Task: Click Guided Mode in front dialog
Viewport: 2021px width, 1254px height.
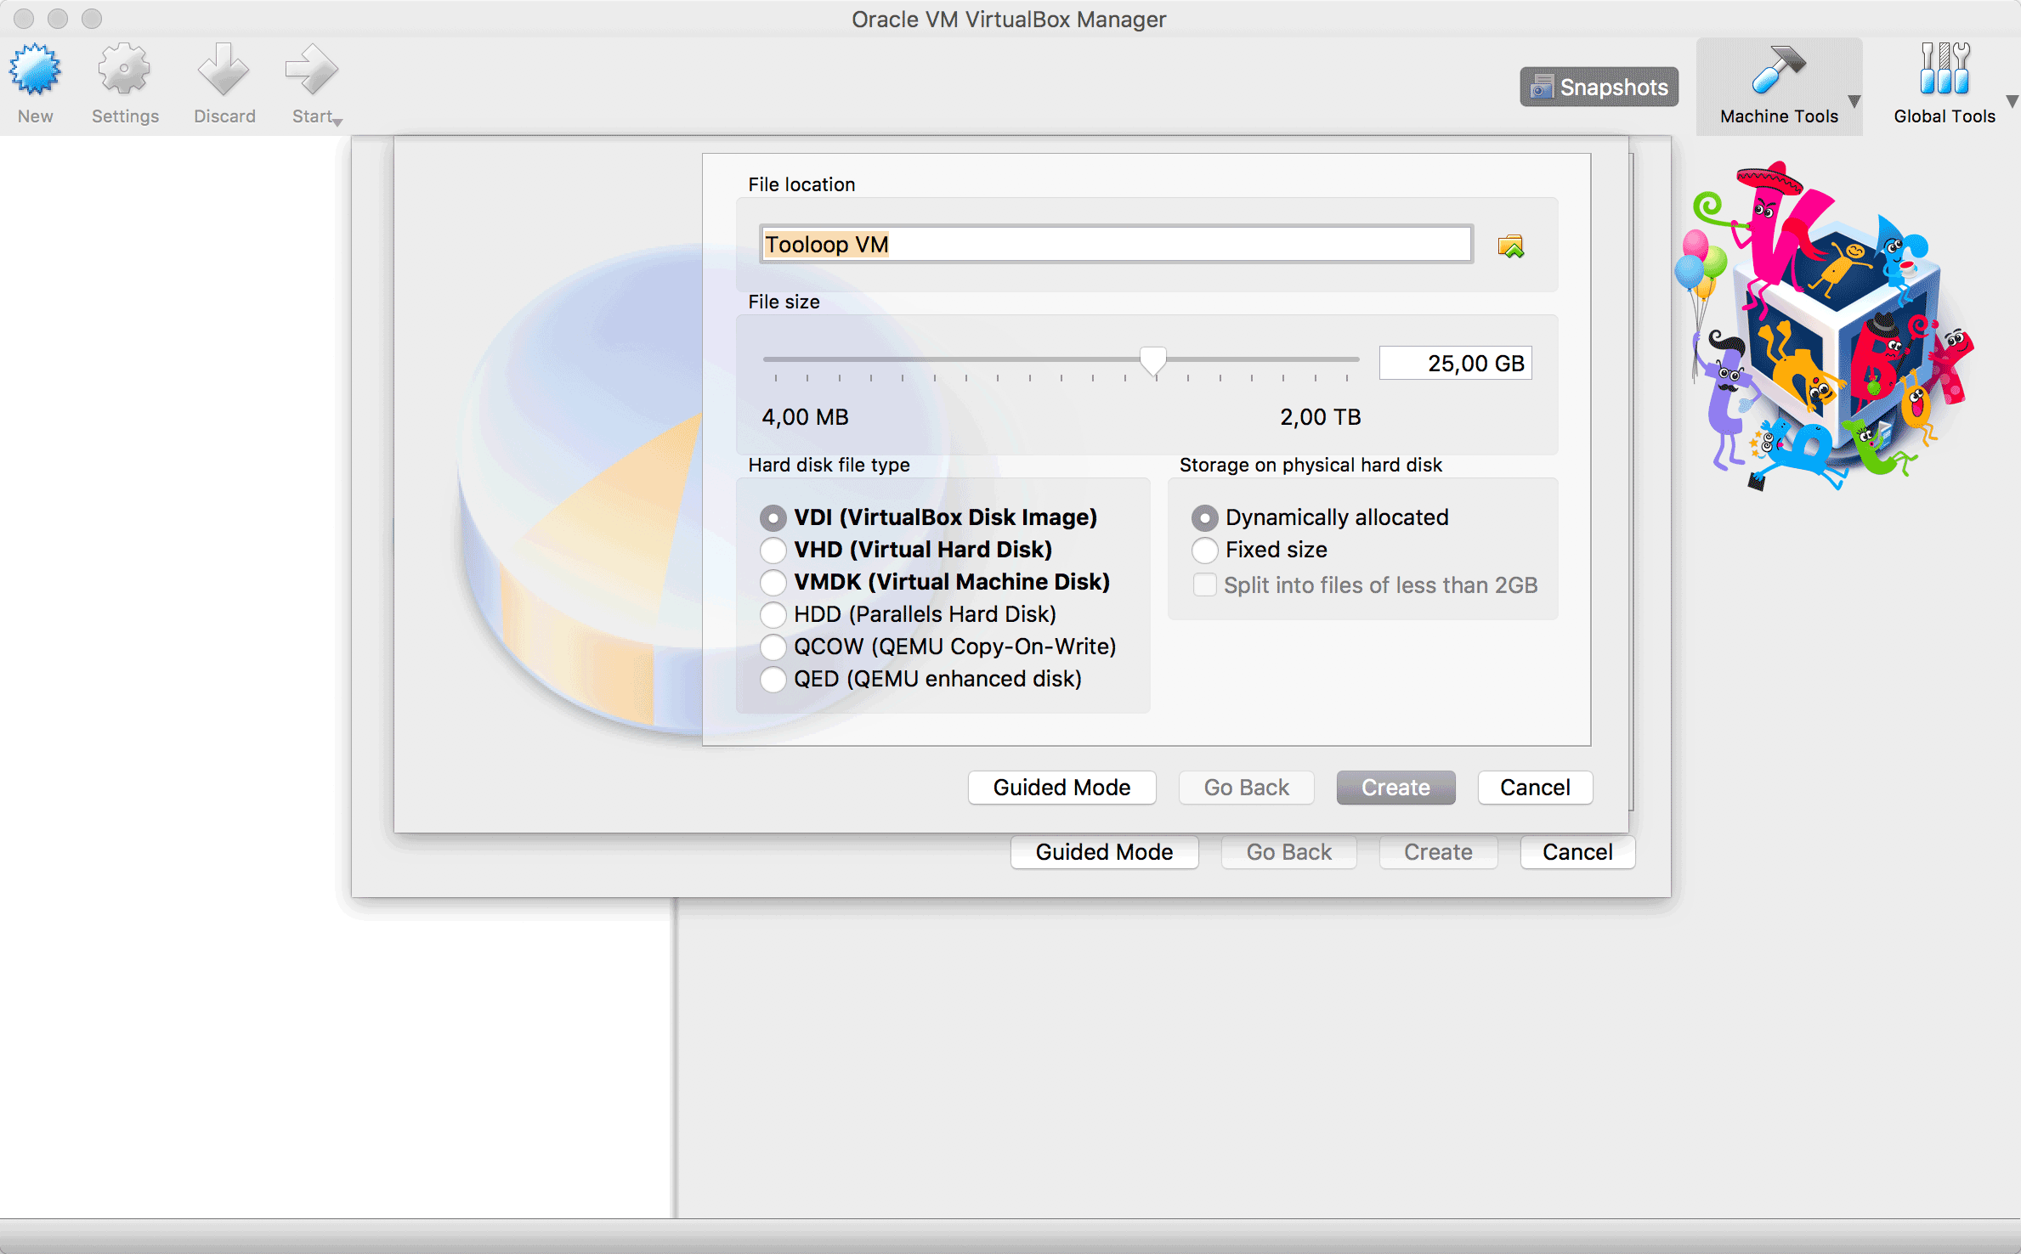Action: (1061, 788)
